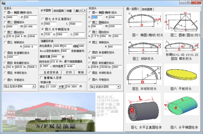This screenshot has height=134, width=203.
Task: Edit left 图一 h field 3000
Action: (x=12, y=17)
